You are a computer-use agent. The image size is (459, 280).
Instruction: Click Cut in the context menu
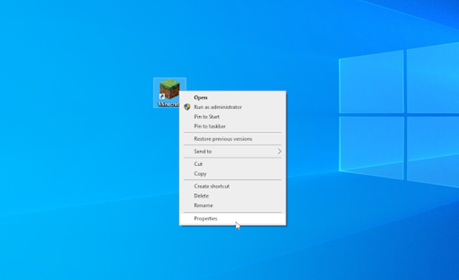coord(198,163)
